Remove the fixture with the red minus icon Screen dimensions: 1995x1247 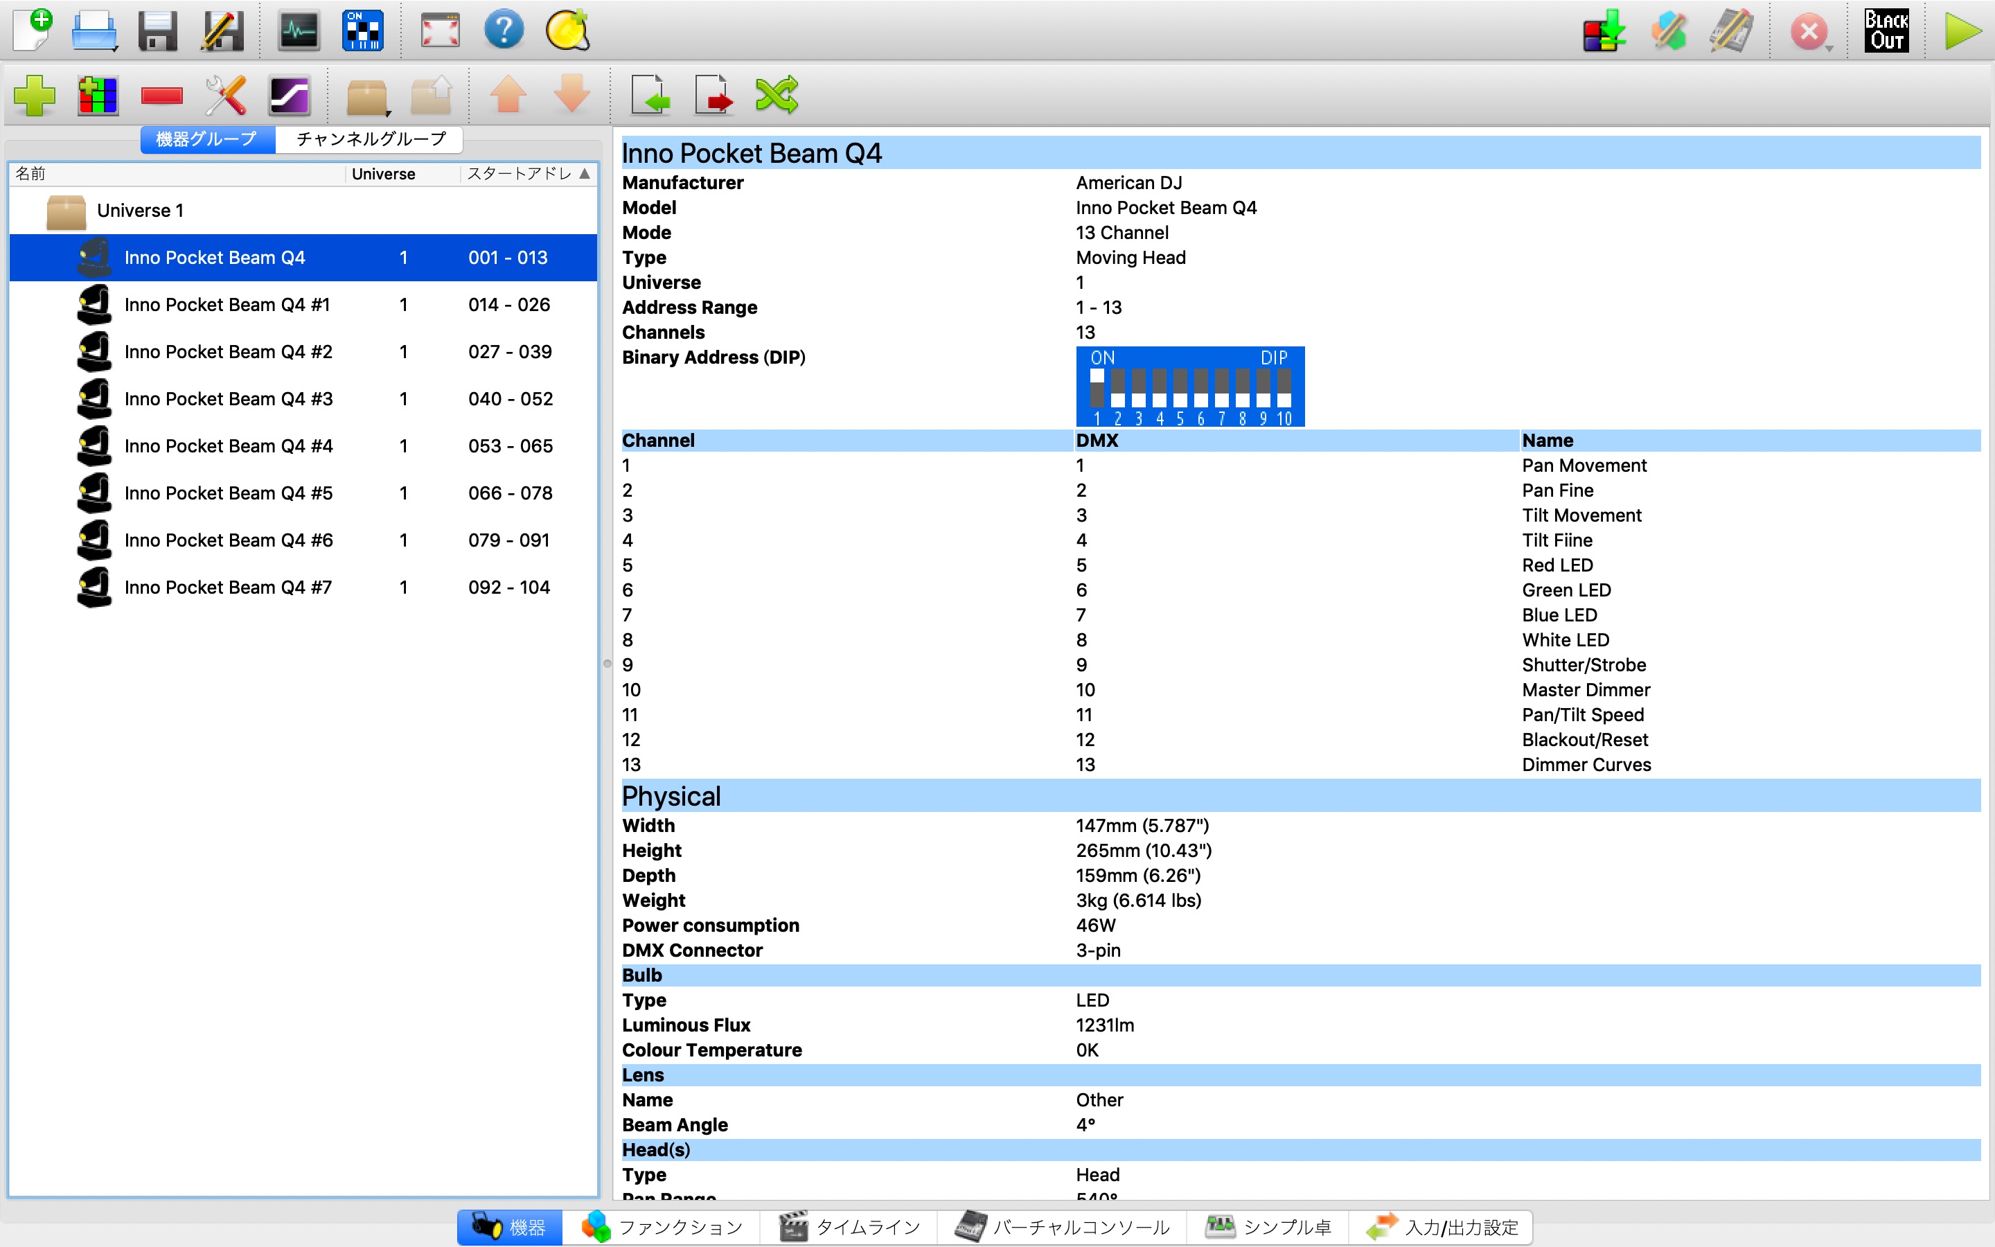pos(161,96)
